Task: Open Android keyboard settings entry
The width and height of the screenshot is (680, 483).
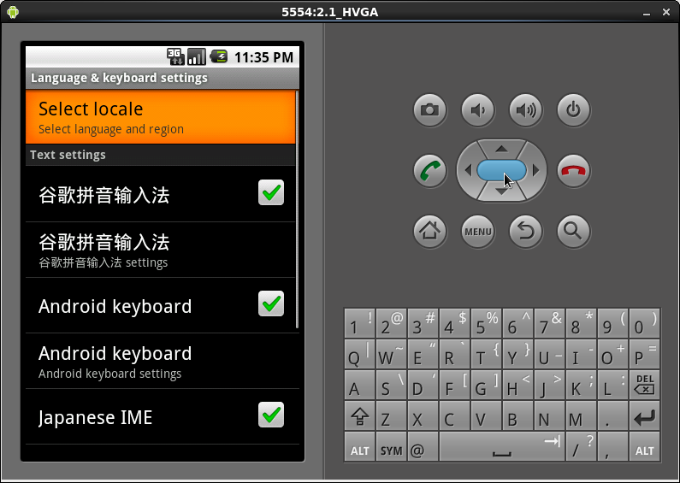Action: pyautogui.click(x=160, y=361)
